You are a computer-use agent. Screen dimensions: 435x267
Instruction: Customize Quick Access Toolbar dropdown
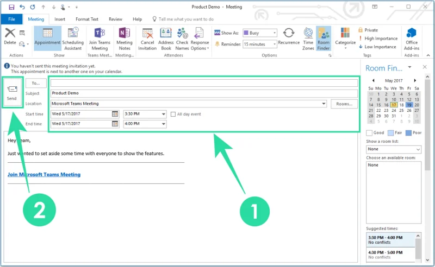(x=76, y=7)
